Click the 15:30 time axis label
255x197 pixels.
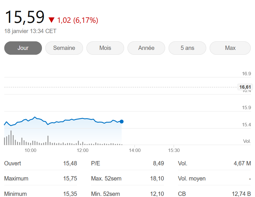[174, 150]
